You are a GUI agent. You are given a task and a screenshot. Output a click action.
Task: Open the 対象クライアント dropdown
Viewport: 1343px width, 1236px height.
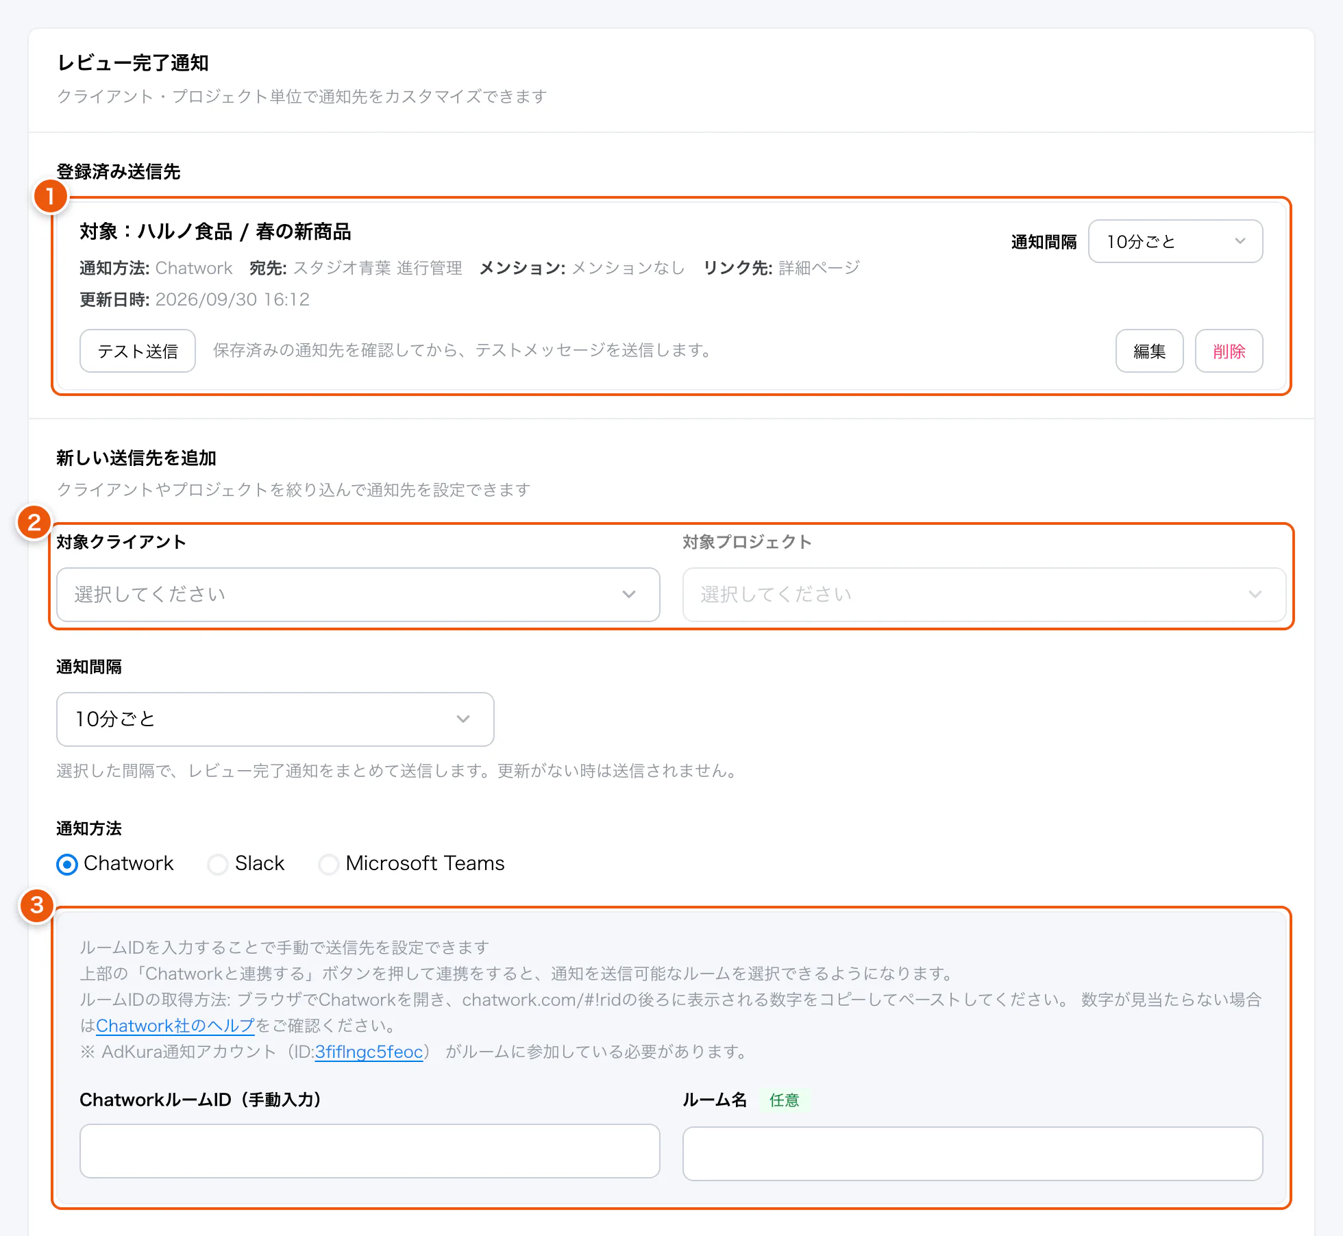pyautogui.click(x=358, y=594)
